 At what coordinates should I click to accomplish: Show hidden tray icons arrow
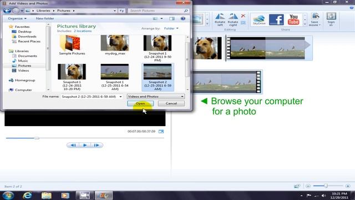(301, 196)
